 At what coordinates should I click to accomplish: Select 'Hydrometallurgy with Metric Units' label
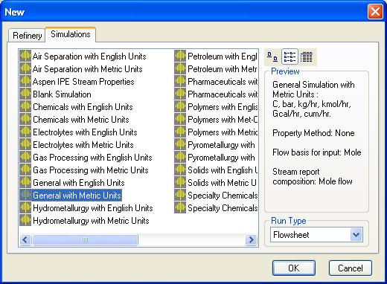pos(91,221)
